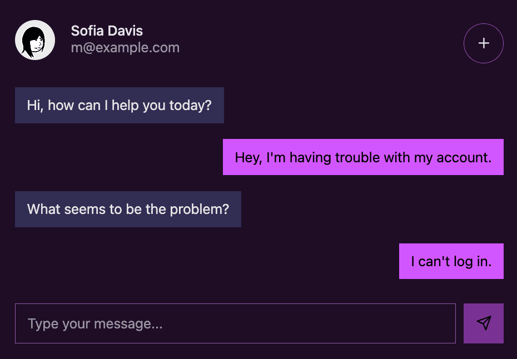Place cursor in message text box
Viewport: 517px width, 359px height.
pos(235,323)
